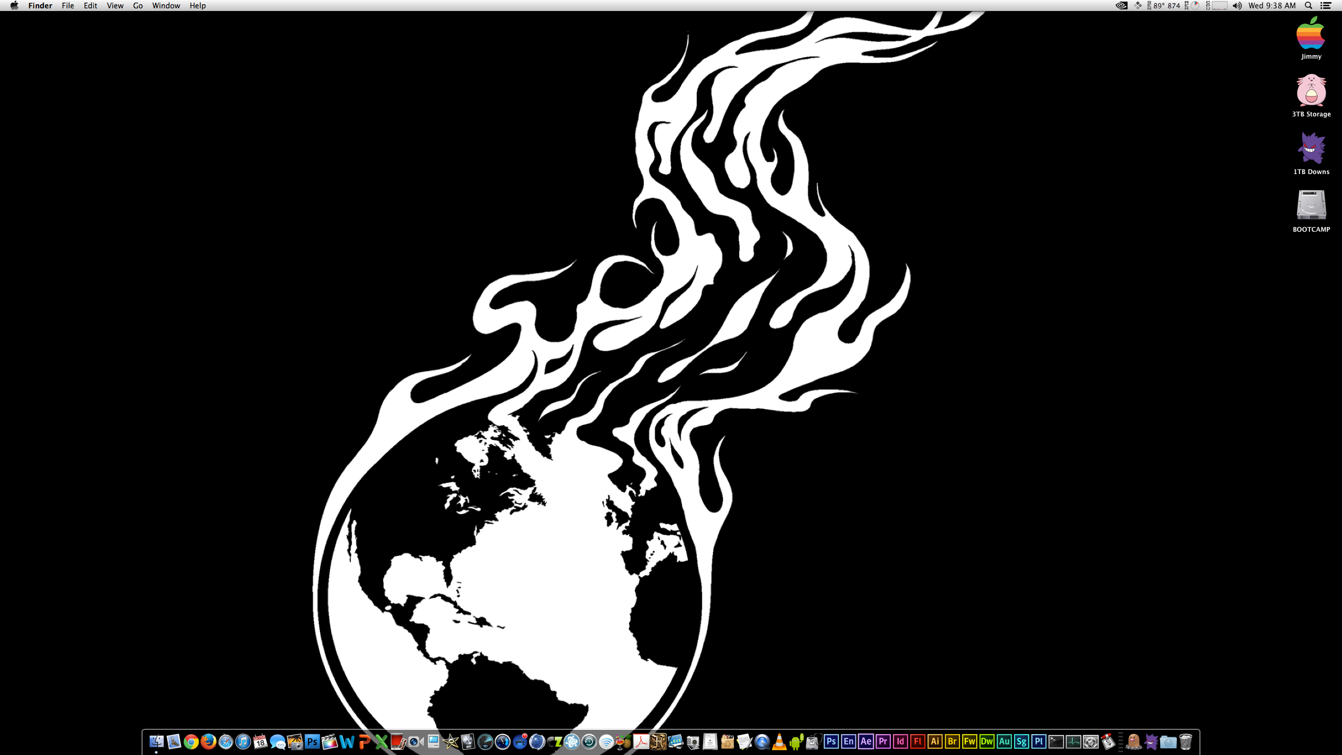Open Notification Center from menu bar
Screen dimensions: 1342x755
(1326, 5)
